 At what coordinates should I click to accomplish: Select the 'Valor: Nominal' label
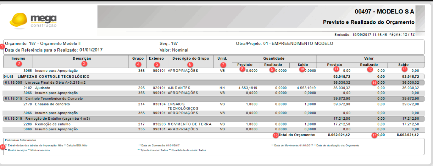click(x=174, y=50)
